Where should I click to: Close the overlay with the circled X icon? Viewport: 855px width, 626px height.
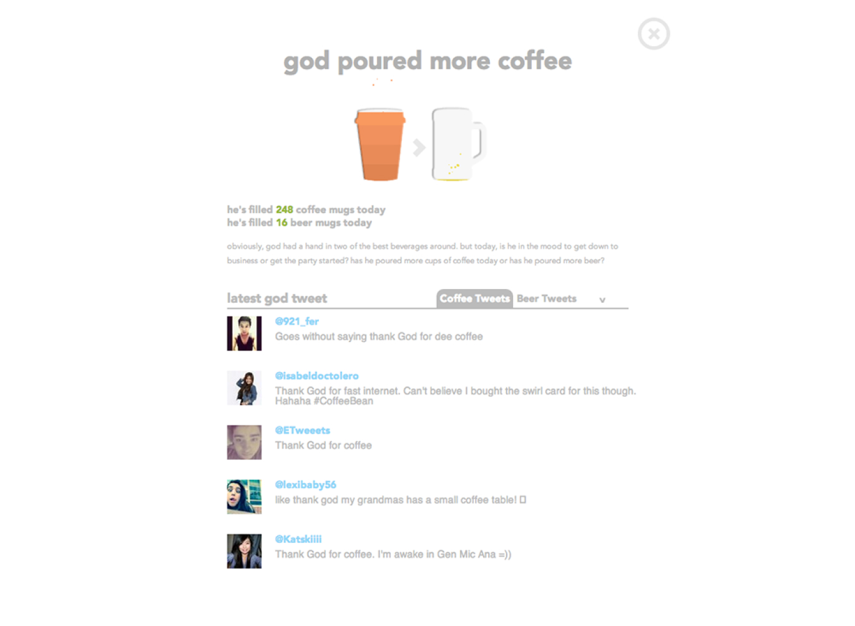[653, 34]
